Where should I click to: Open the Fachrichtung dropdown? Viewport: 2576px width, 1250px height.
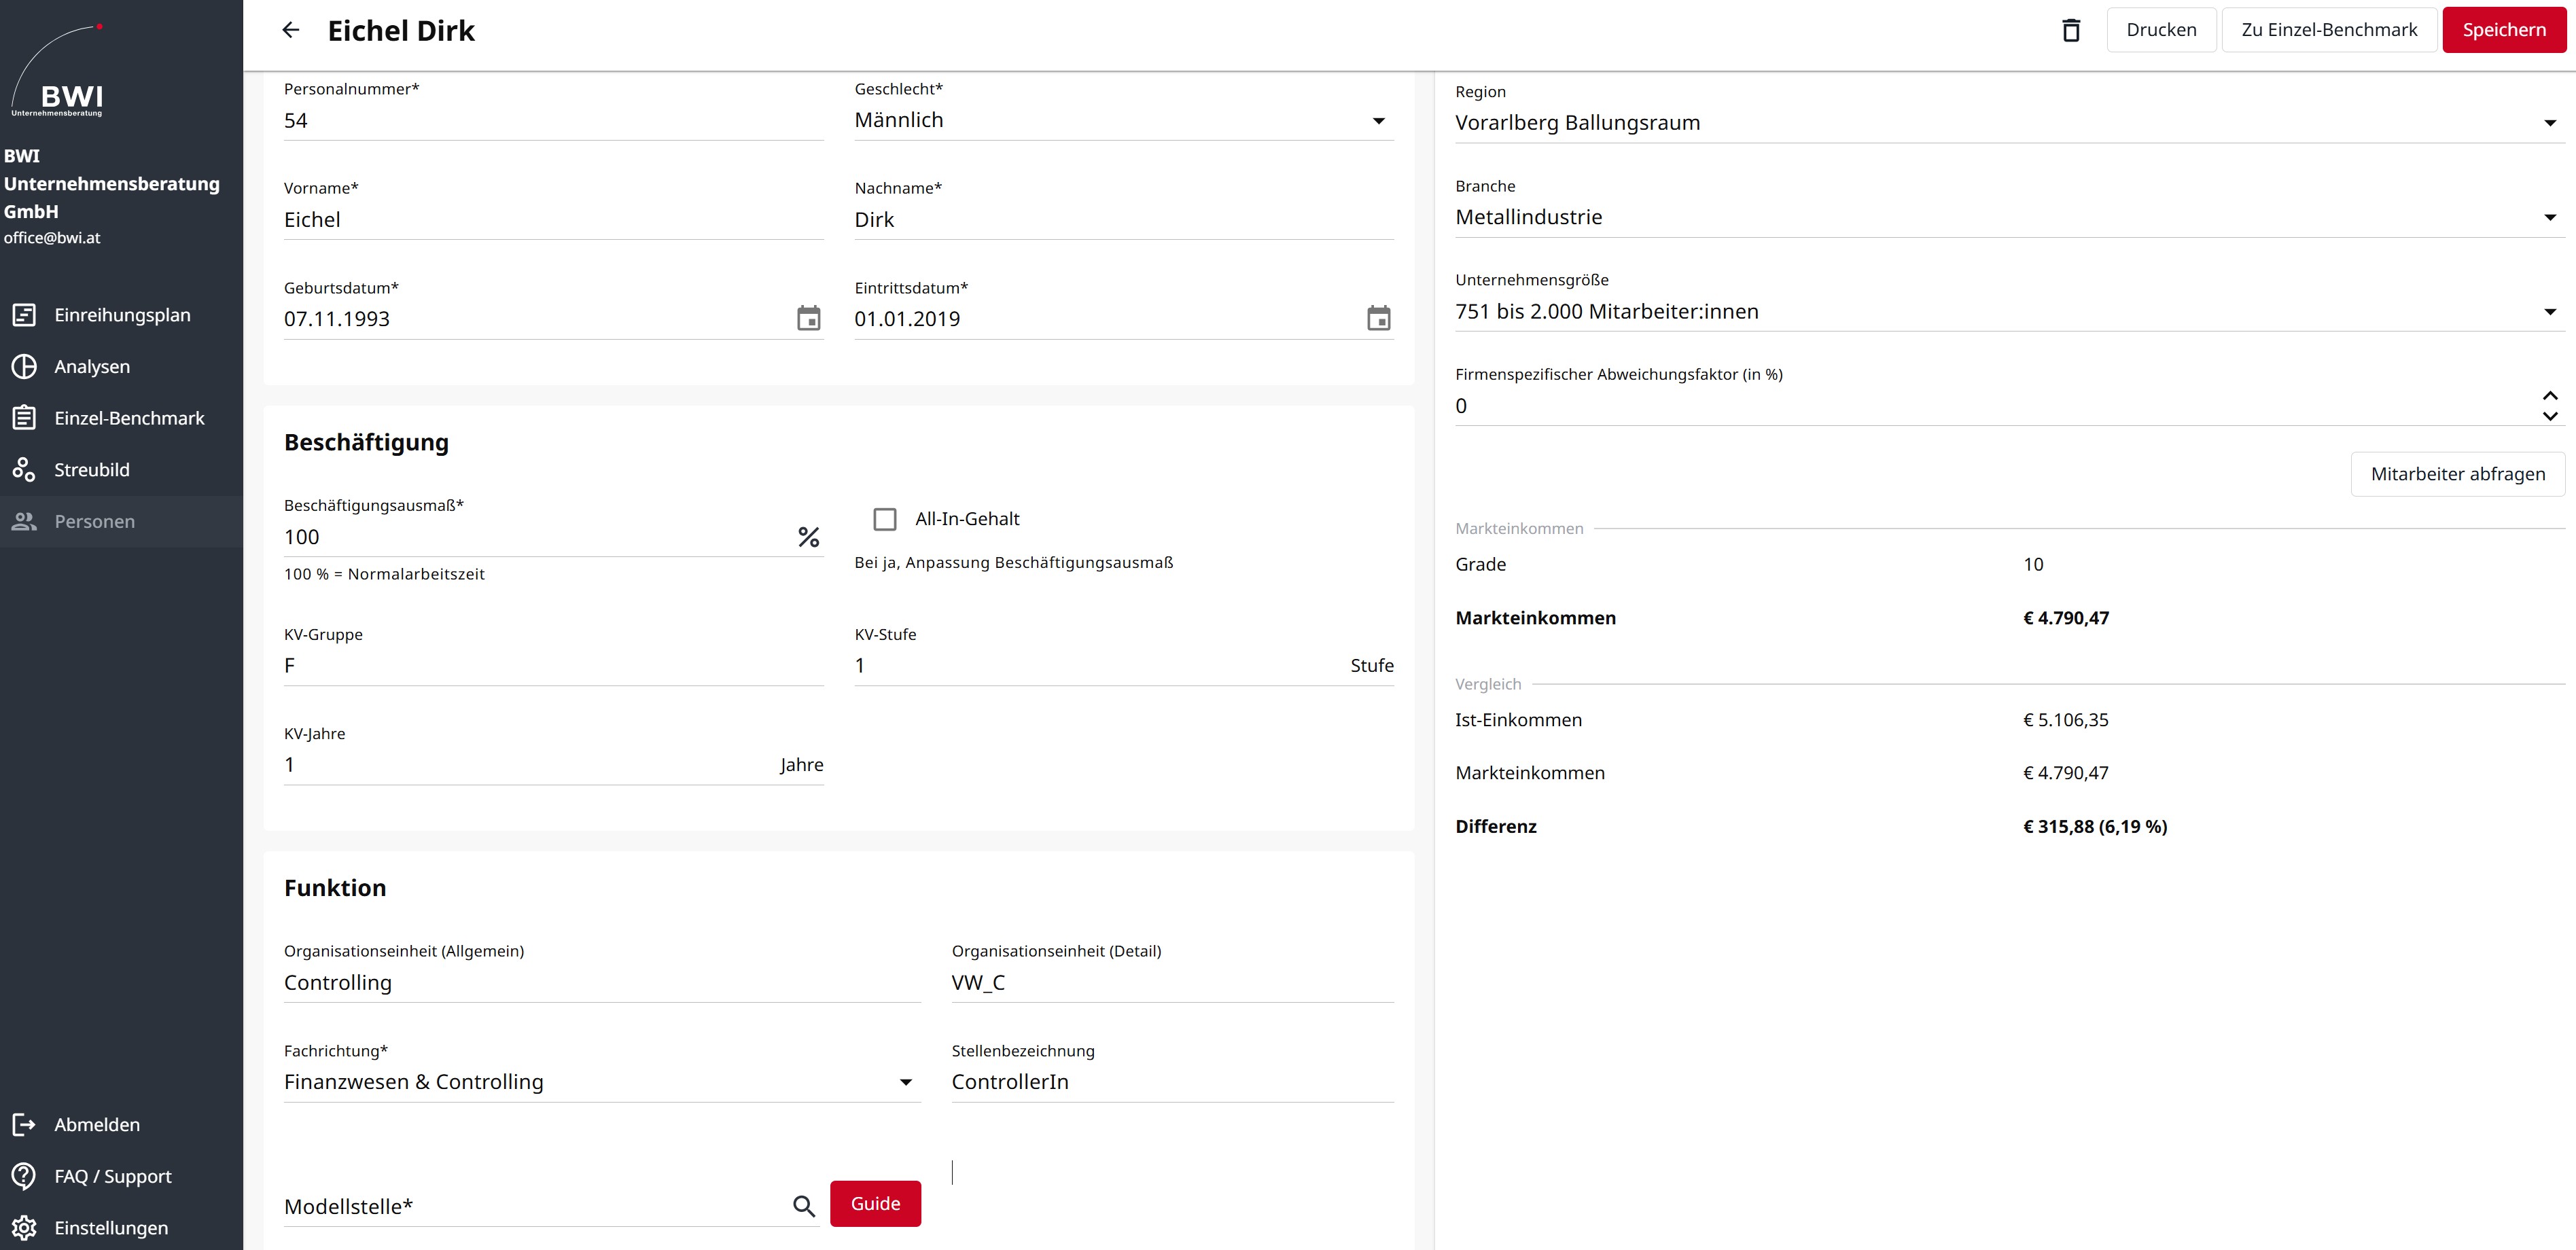tap(602, 1082)
